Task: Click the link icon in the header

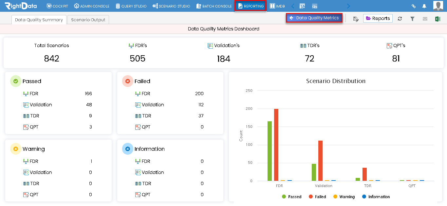Action: point(413,6)
